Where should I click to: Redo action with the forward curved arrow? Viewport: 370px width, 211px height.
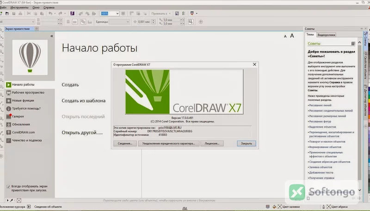click(61, 13)
